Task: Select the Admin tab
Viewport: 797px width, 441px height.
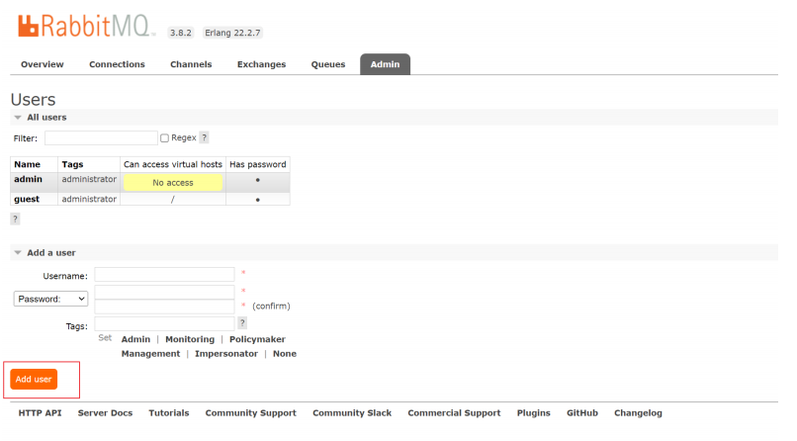Action: 385,64
